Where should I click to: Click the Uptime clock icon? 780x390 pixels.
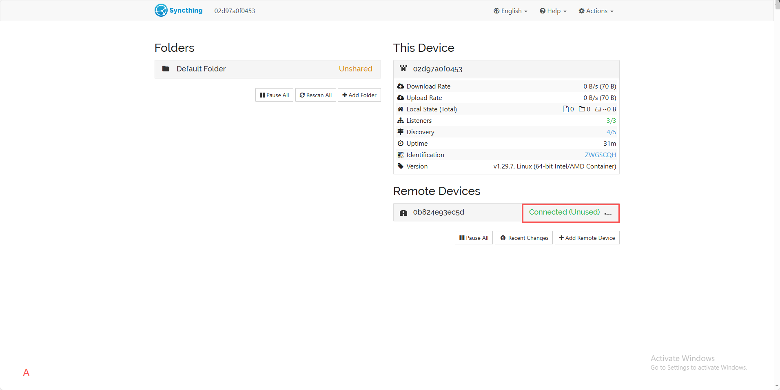[401, 143]
